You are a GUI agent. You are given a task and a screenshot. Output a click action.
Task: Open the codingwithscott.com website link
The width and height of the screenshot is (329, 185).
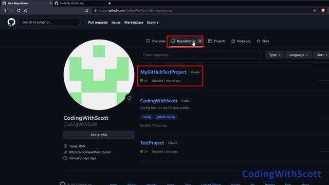point(90,152)
